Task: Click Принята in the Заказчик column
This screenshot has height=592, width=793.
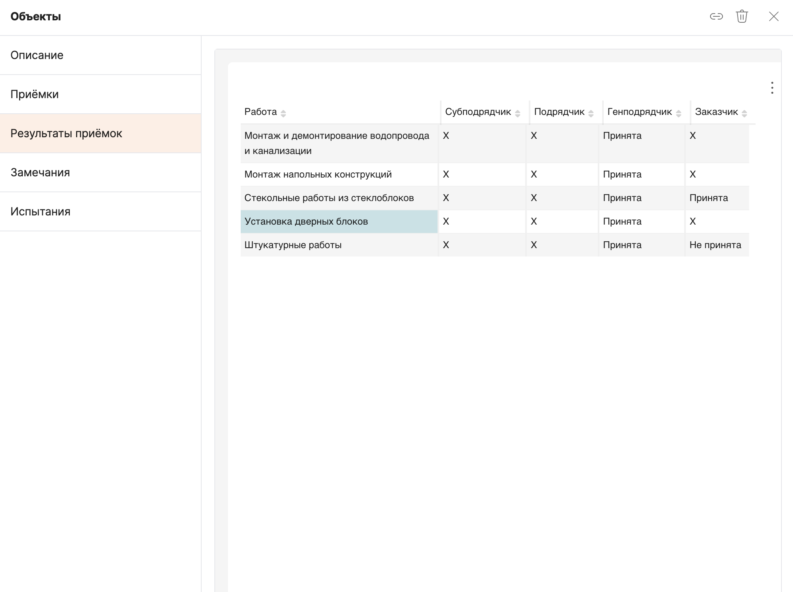Action: pyautogui.click(x=709, y=198)
